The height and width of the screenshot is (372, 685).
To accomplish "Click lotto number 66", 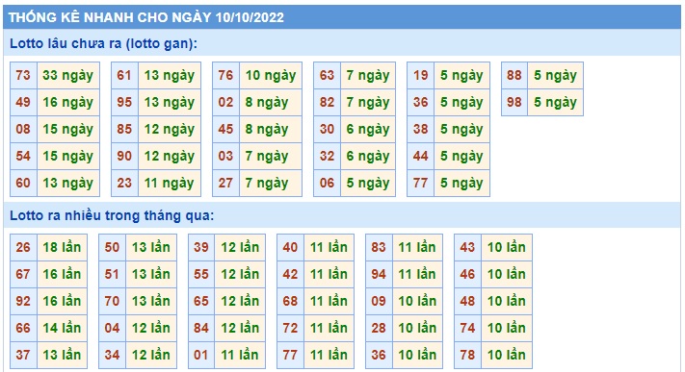I will click(23, 329).
